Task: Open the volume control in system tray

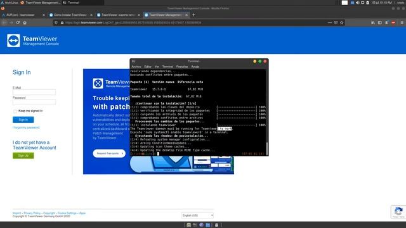Action: [358, 3]
